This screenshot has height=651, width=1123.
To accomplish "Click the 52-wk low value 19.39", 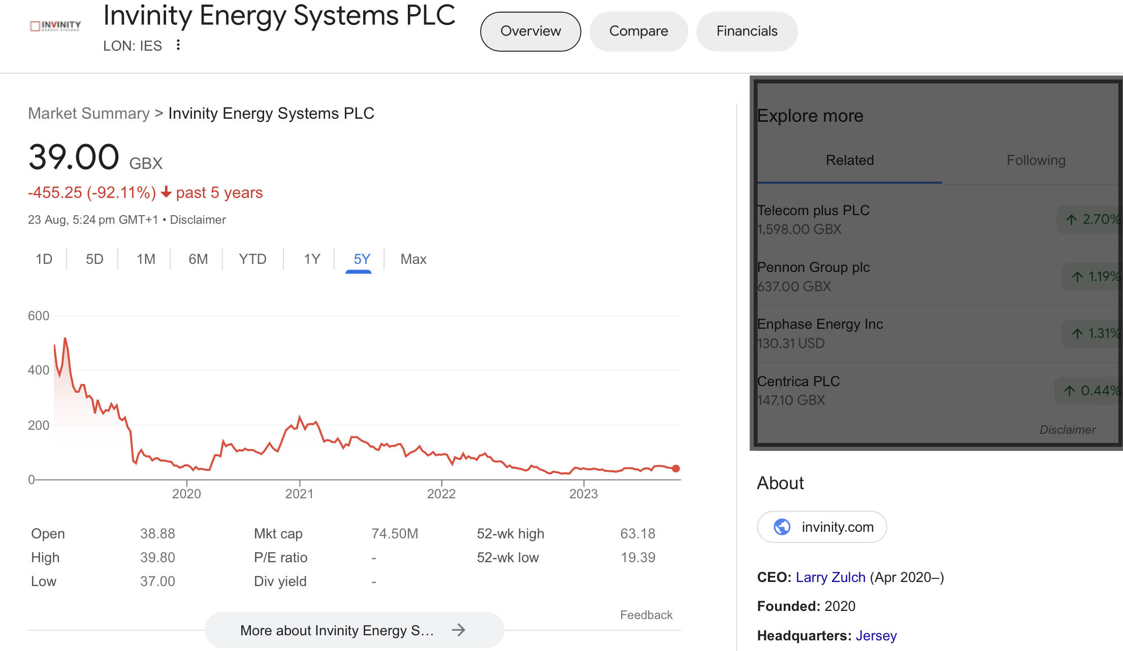I will click(637, 558).
